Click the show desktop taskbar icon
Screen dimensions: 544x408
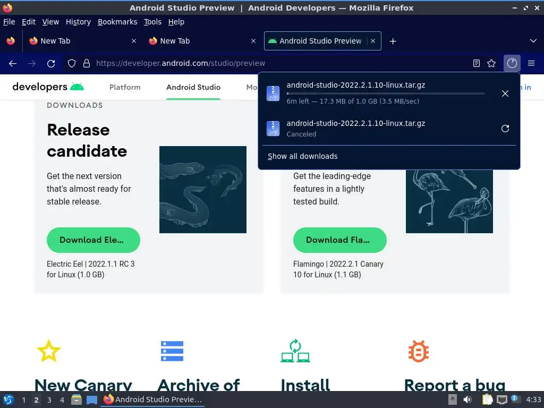[x=91, y=400]
